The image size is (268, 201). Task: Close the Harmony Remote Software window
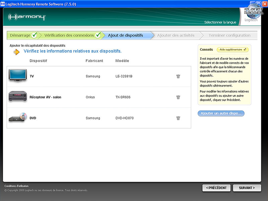265,4
